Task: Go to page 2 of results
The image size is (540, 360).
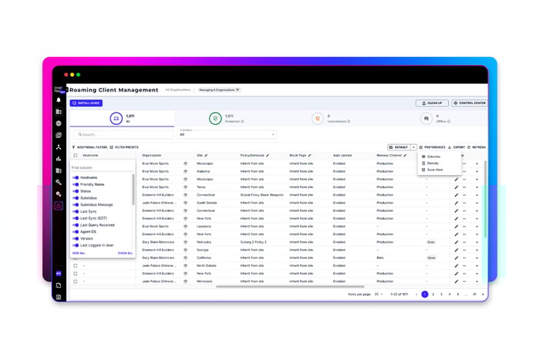Action: point(433,294)
